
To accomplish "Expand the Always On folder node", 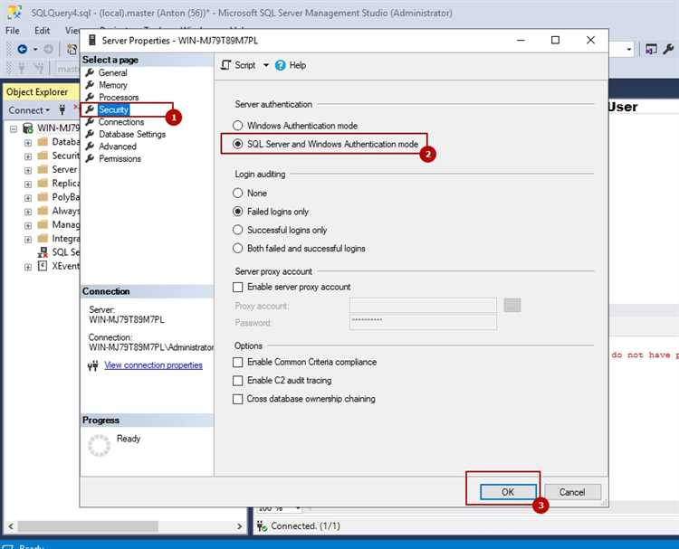I will click(x=28, y=212).
